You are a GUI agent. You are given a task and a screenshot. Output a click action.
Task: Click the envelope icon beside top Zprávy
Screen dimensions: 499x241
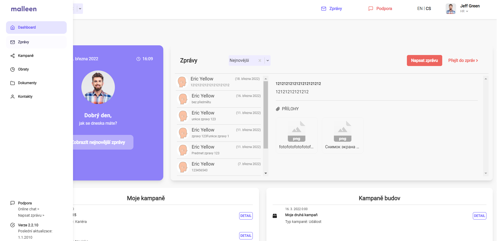[324, 9]
